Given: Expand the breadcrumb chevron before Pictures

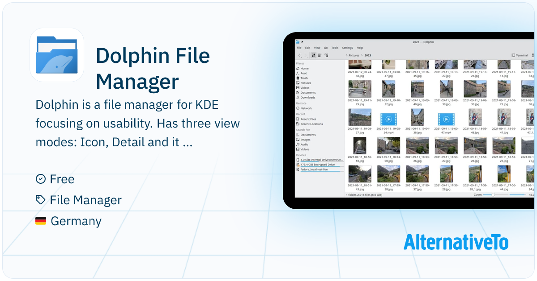Looking at the screenshot, I should (x=347, y=55).
